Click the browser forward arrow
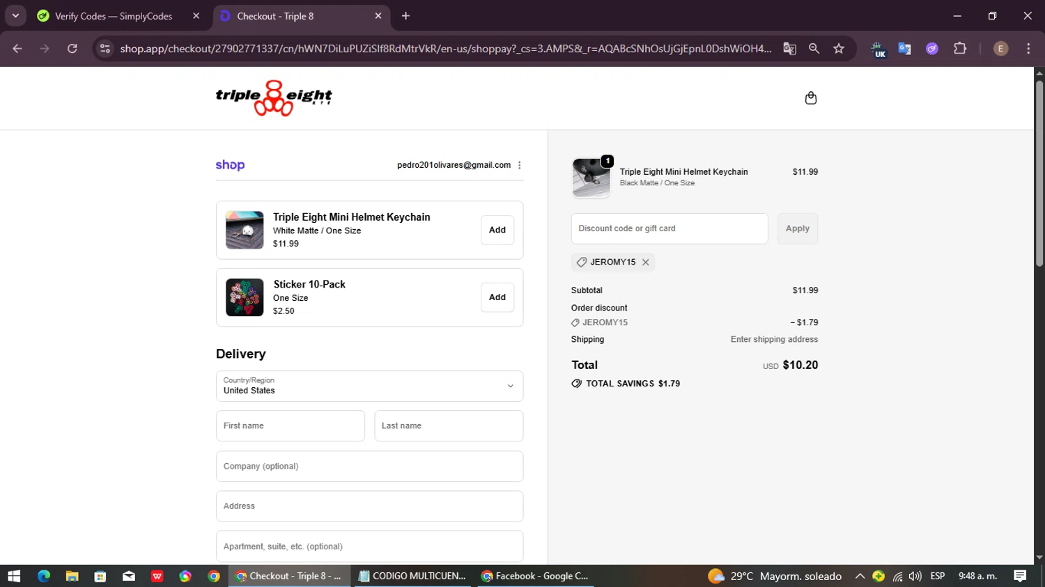The height and width of the screenshot is (587, 1045). pos(45,49)
